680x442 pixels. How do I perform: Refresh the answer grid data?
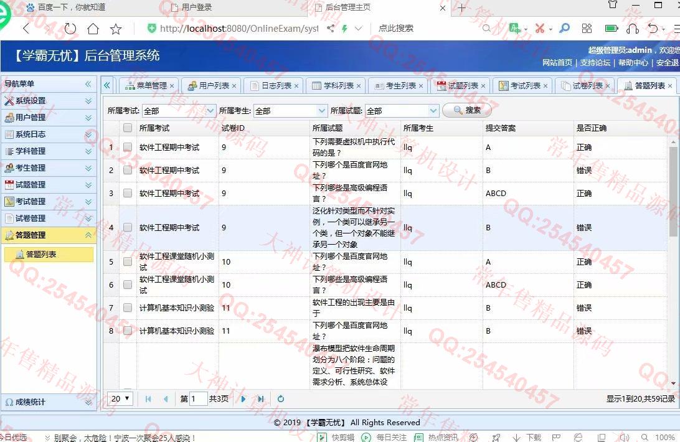click(x=281, y=398)
